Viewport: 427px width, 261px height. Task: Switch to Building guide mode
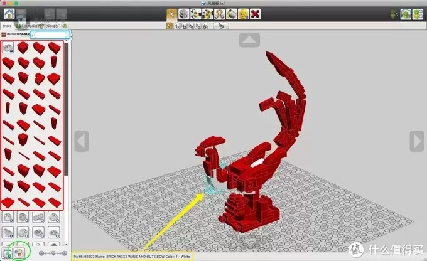[x=418, y=14]
